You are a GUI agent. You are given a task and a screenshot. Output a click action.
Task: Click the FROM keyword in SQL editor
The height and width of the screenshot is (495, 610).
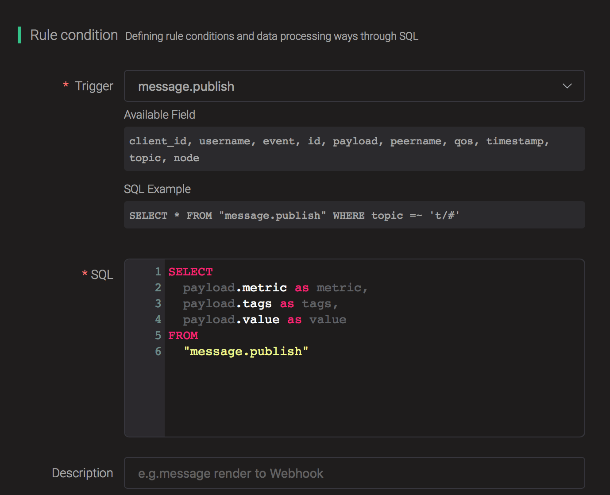[x=183, y=336]
